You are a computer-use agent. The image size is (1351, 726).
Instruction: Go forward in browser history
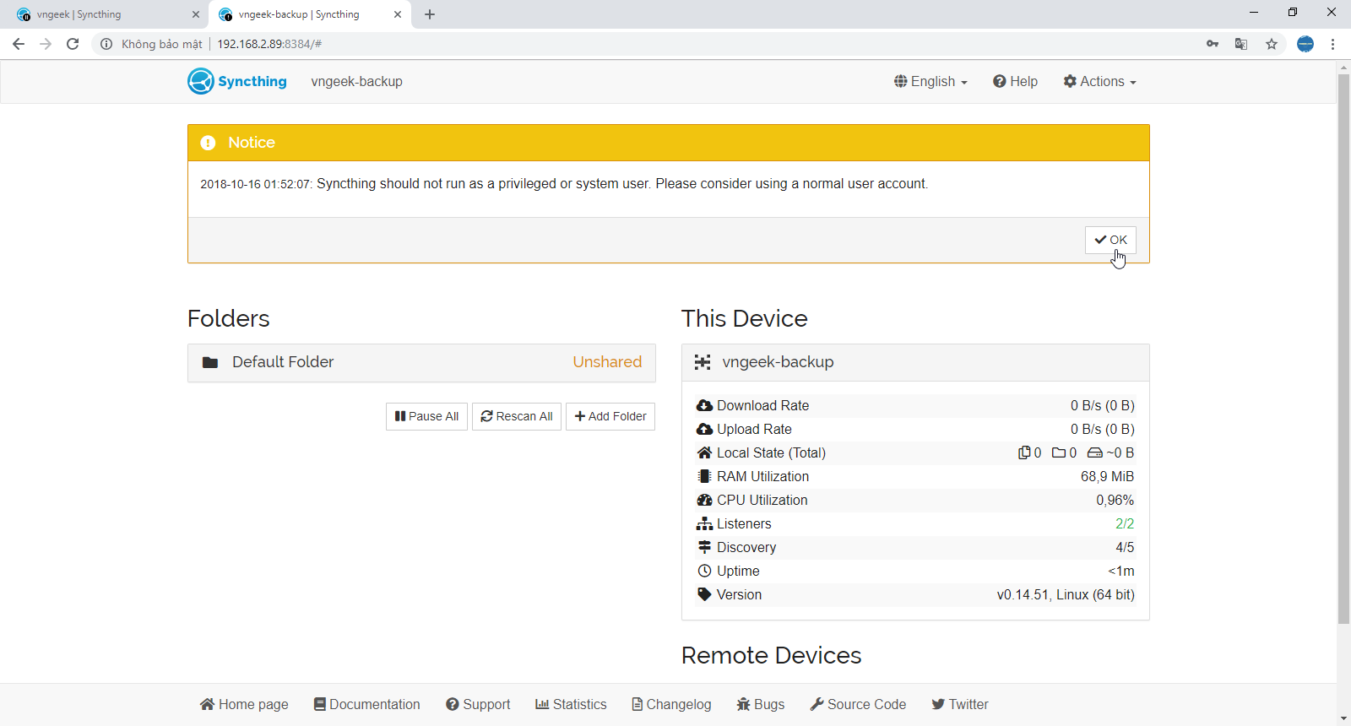coord(46,44)
